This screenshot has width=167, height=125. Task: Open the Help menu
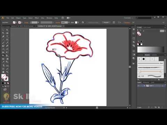tap(56, 18)
